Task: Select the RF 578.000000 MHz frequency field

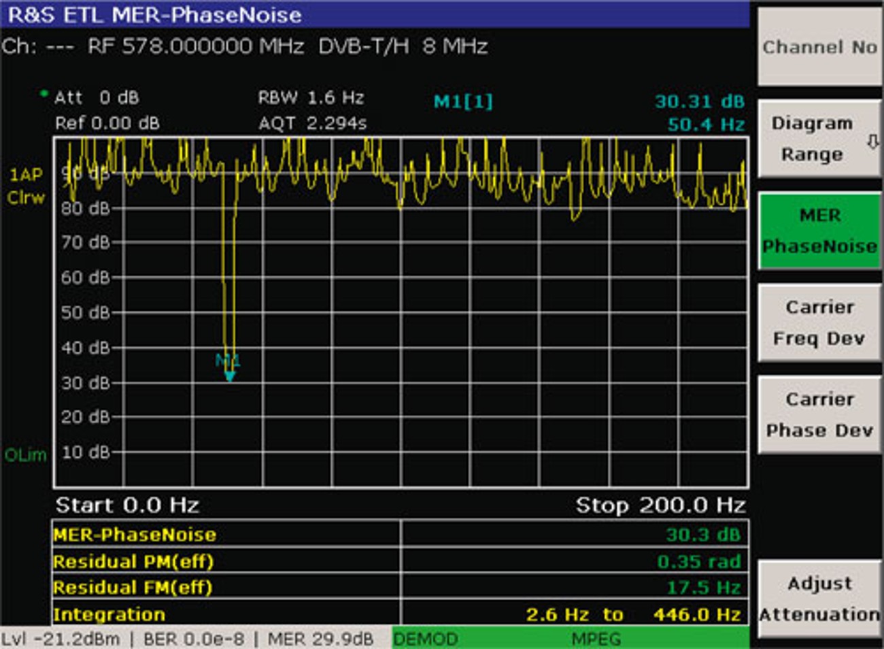Action: click(196, 46)
